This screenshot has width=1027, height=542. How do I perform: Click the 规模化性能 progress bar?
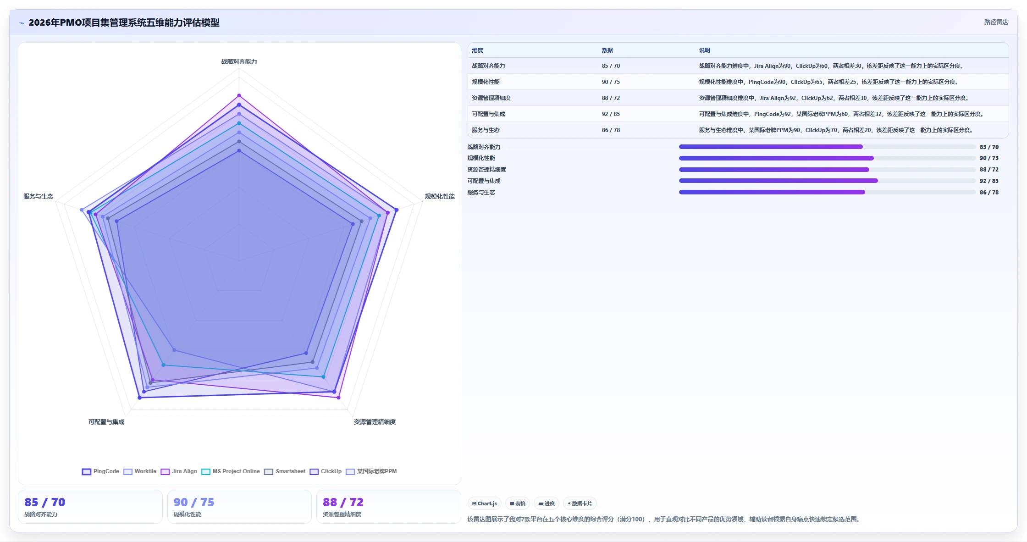(828, 158)
